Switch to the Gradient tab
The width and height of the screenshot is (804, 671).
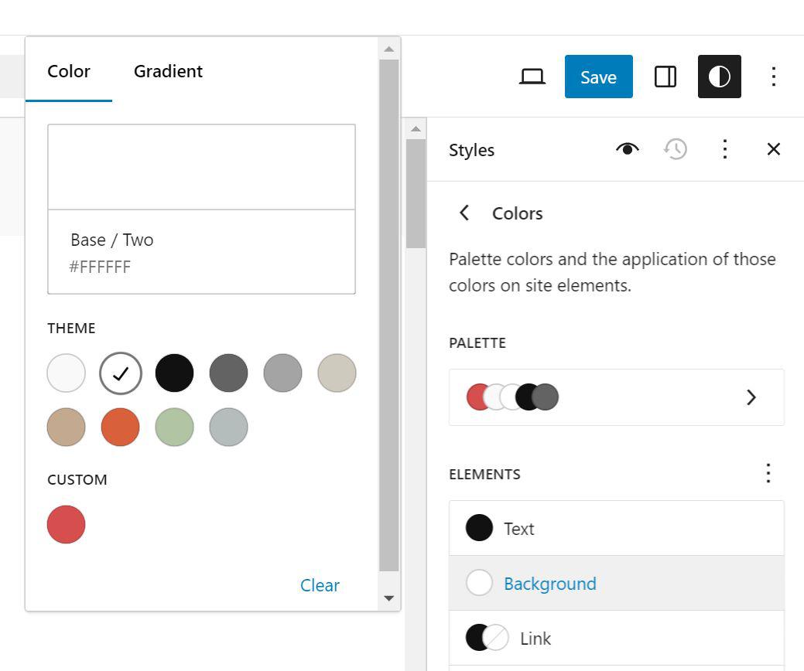(168, 71)
